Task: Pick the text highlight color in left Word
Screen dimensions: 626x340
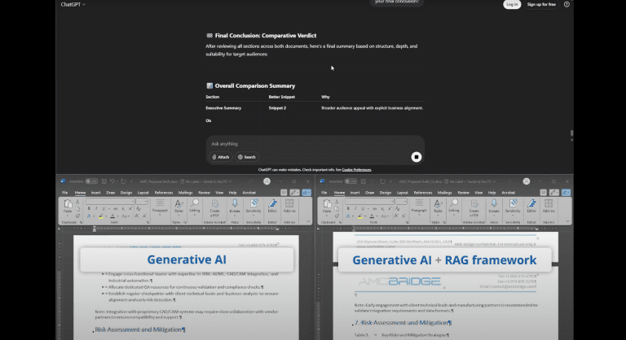Action: (99, 216)
